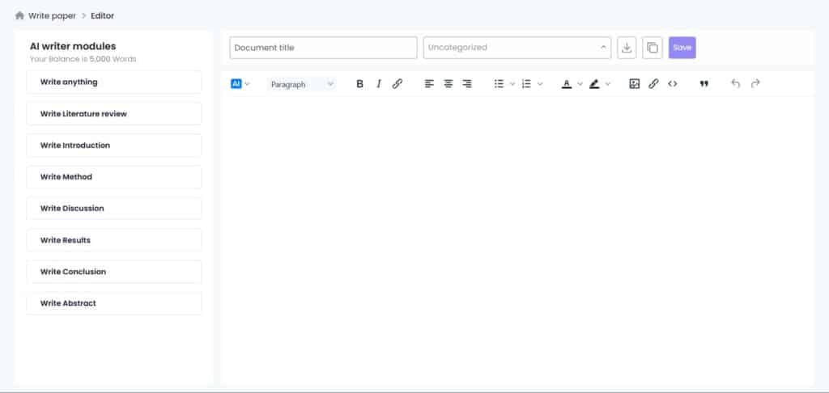829x393 pixels.
Task: Undo the last edit
Action: click(735, 84)
